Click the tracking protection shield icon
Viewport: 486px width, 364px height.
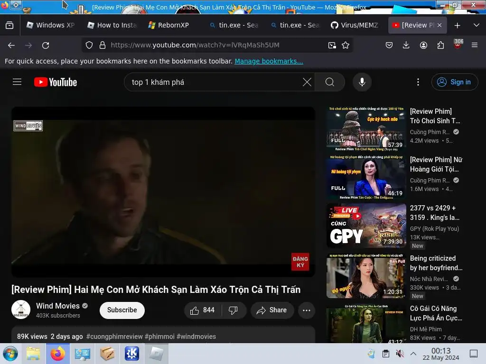89,45
